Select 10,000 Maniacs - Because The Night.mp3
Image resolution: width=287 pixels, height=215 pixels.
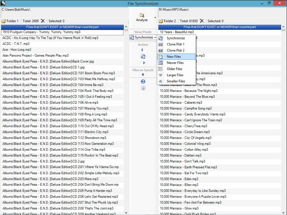[220, 91]
